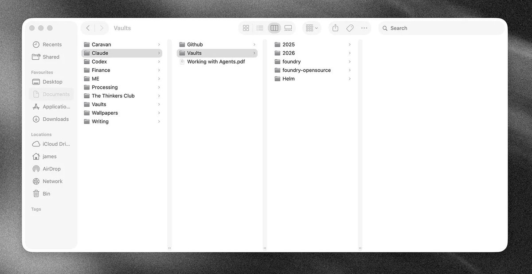Select the Finance folder

tap(122, 70)
